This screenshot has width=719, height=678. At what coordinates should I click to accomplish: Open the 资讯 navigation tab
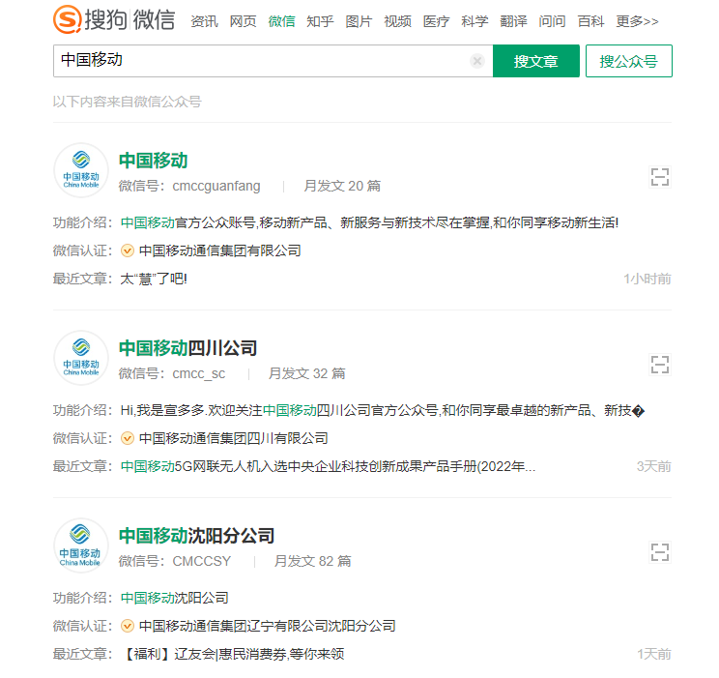point(204,21)
